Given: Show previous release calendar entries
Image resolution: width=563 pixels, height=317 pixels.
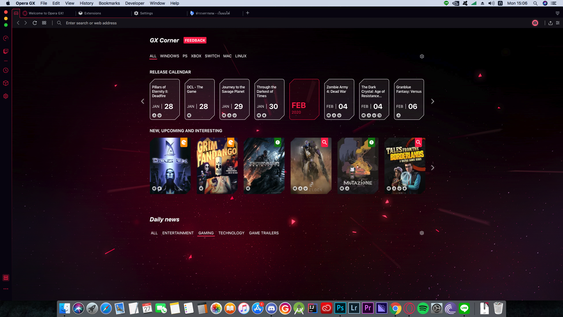Looking at the screenshot, I should pyautogui.click(x=143, y=101).
